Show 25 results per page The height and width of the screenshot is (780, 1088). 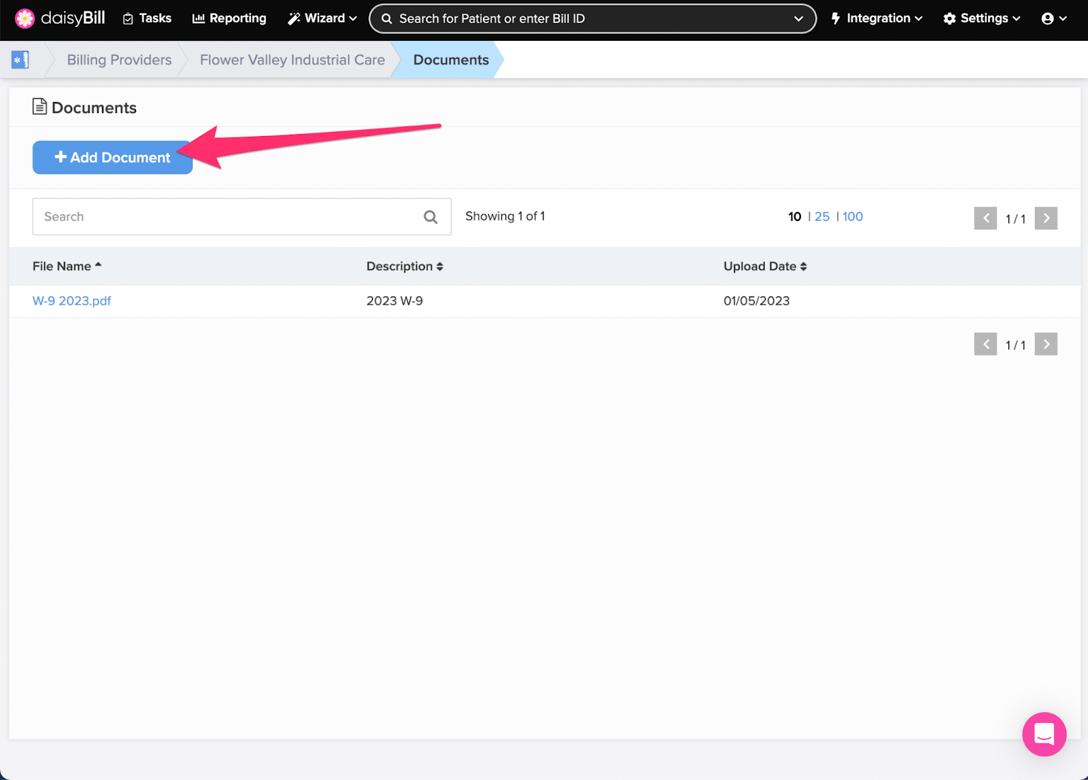pos(822,217)
